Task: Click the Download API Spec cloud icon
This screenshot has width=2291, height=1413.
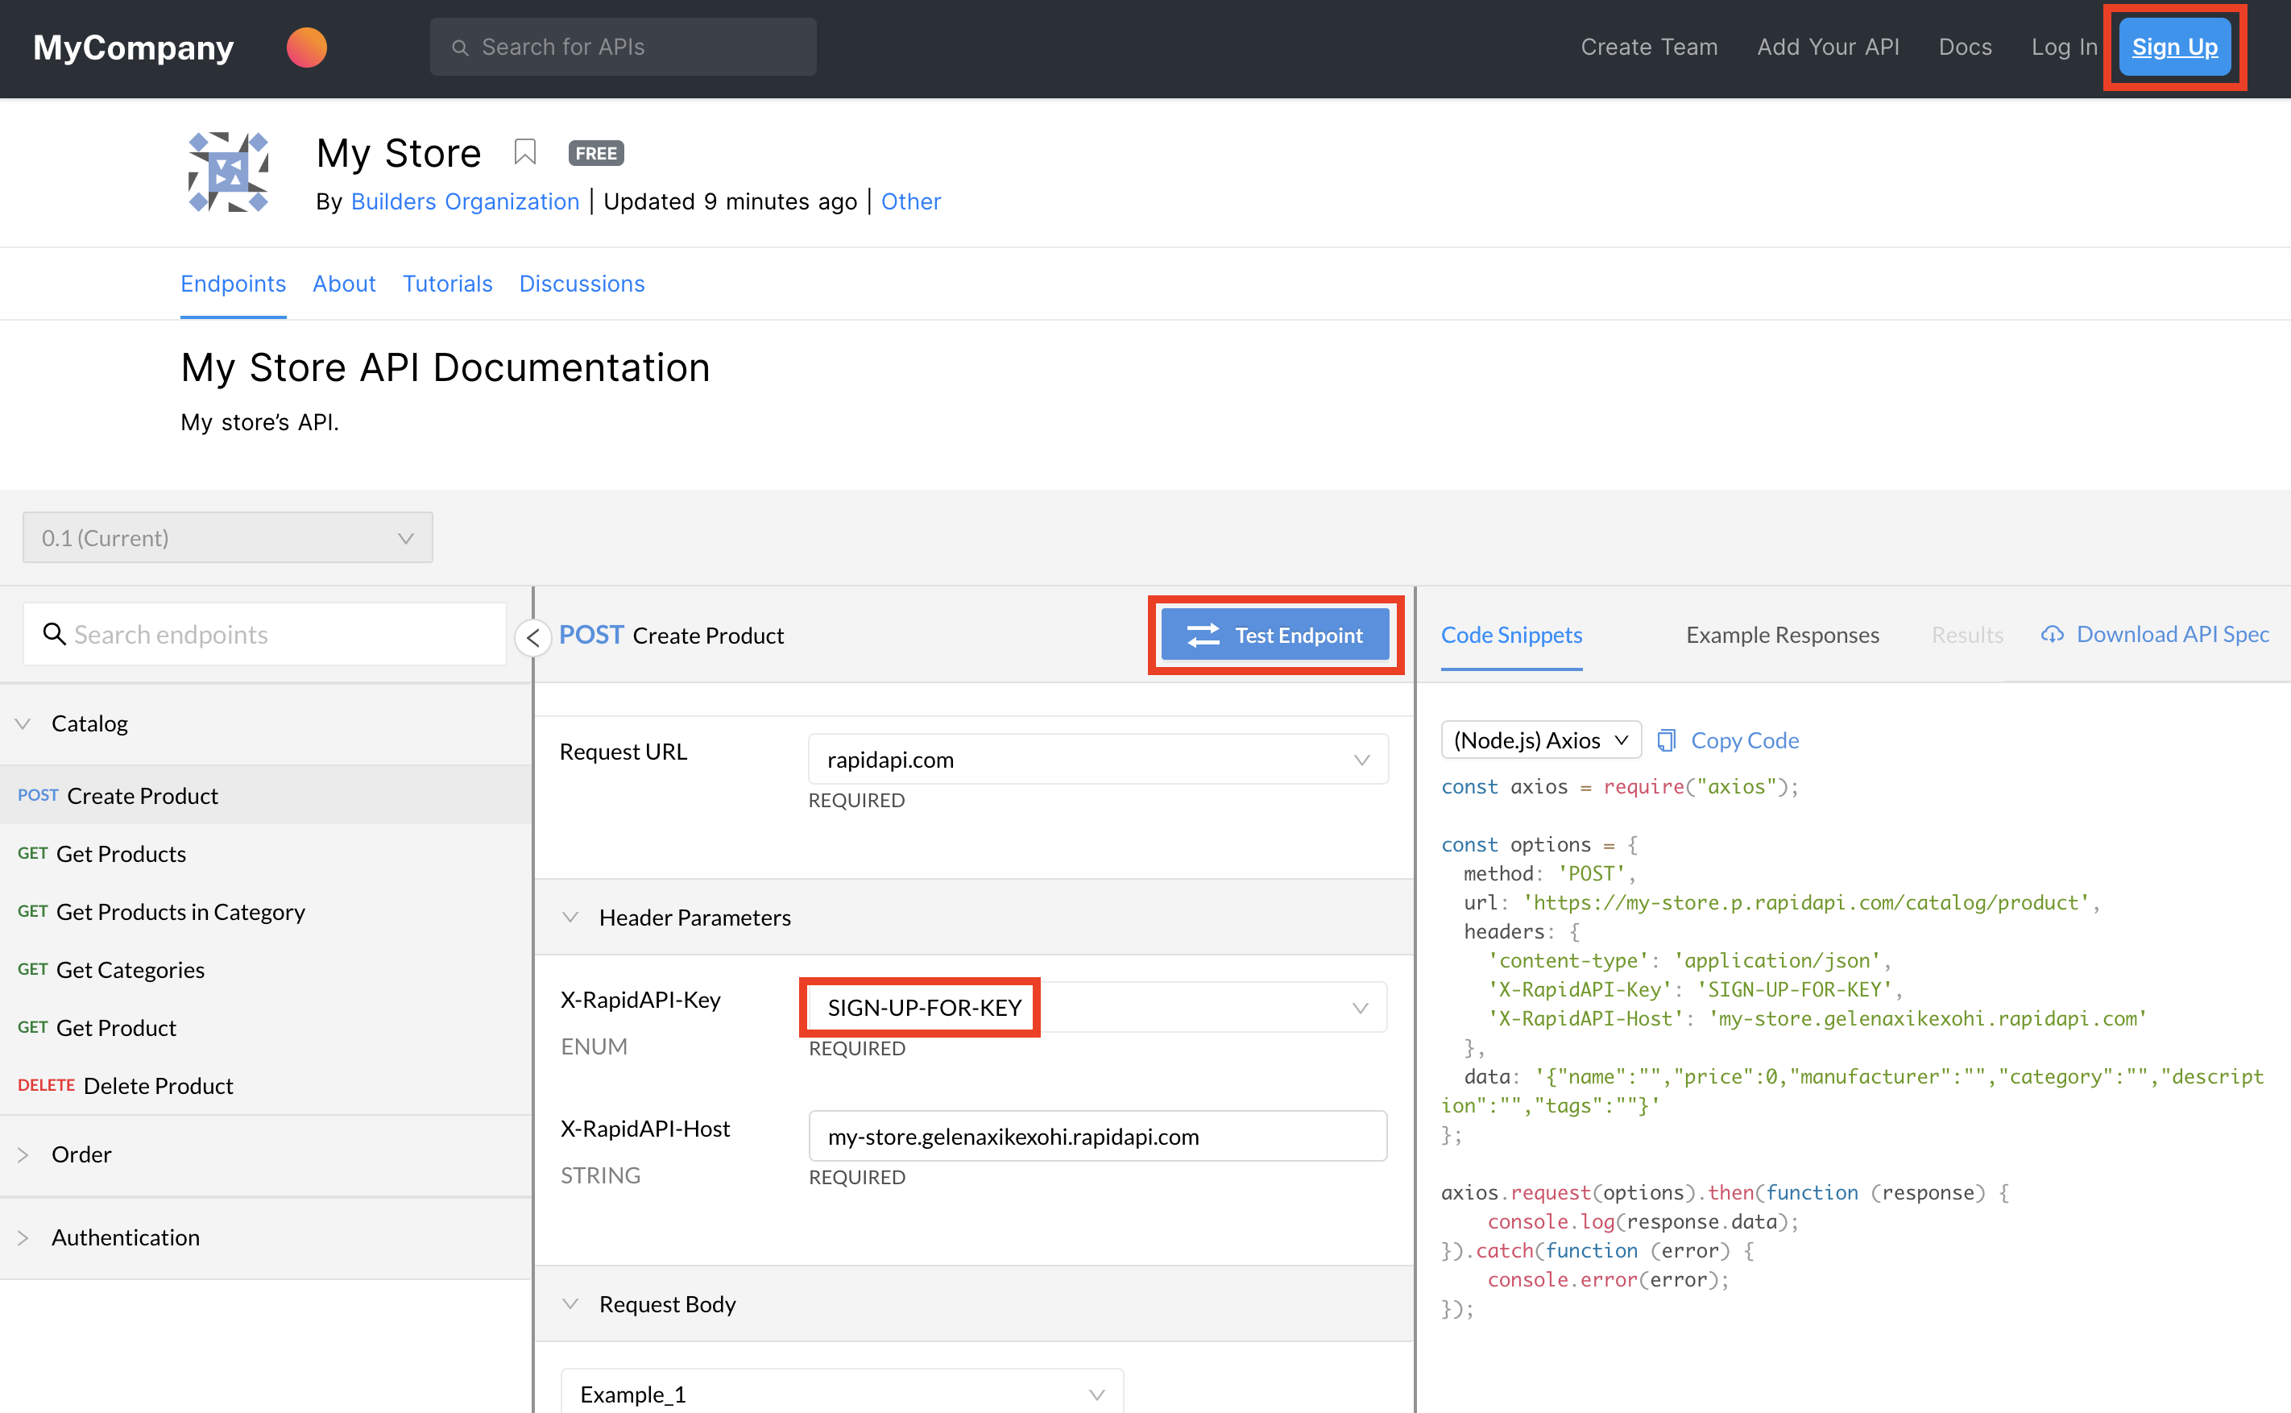Action: pyautogui.click(x=2052, y=635)
